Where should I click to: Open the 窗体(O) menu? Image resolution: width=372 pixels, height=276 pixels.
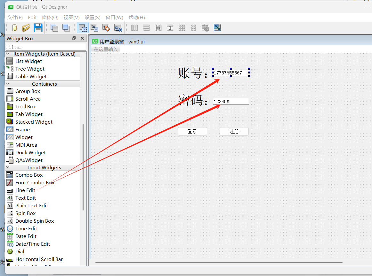coord(50,18)
